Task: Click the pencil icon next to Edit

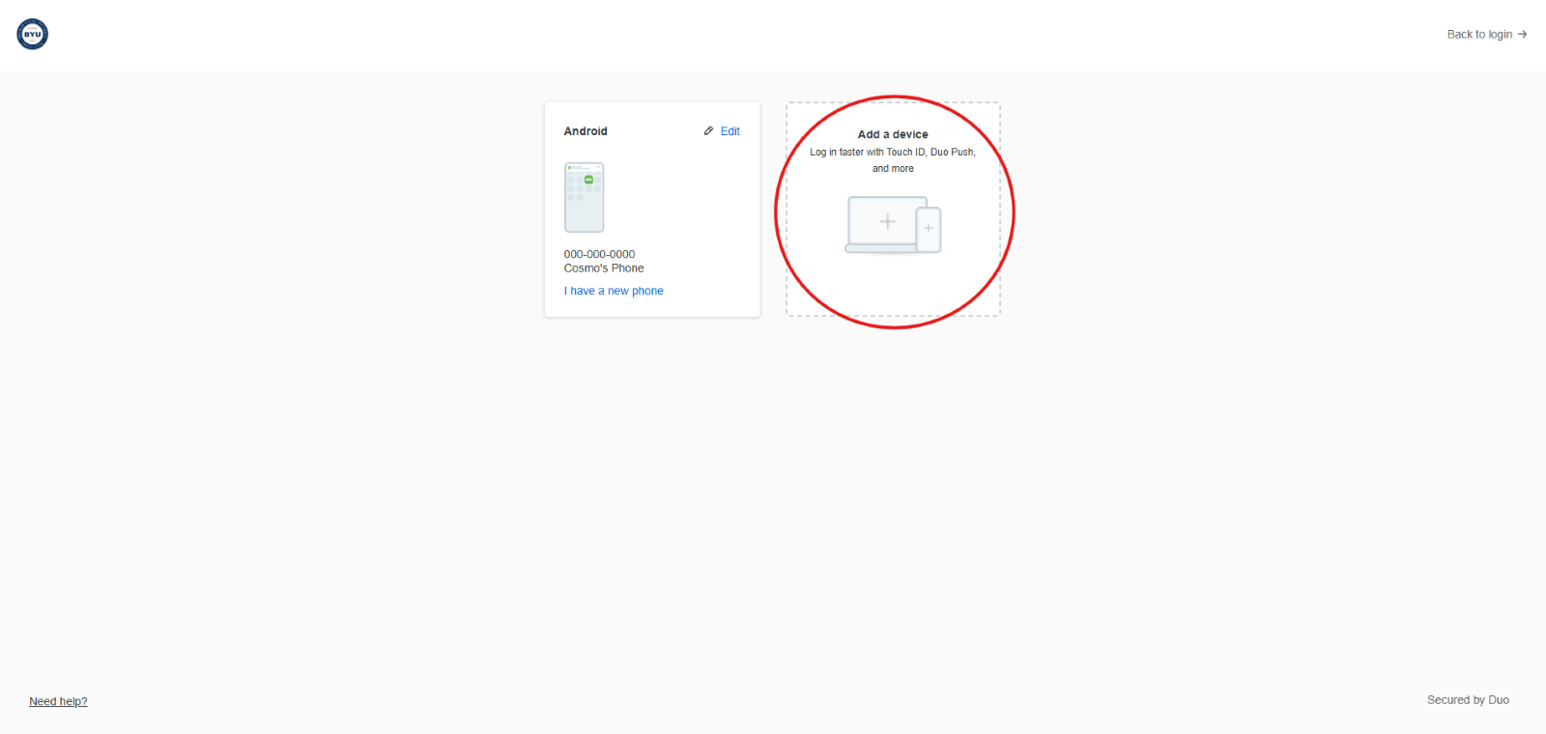Action: click(708, 131)
